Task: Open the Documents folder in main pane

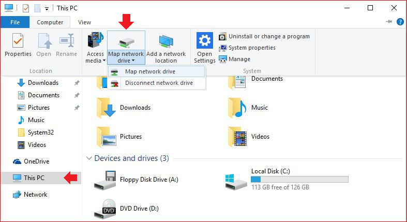Action: pos(255,81)
